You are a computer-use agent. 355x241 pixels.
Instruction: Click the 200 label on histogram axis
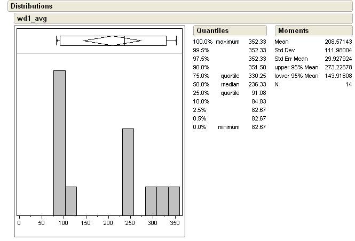(x=108, y=224)
